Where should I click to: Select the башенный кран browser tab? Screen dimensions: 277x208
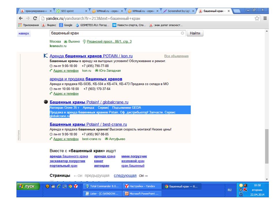click(x=214, y=11)
